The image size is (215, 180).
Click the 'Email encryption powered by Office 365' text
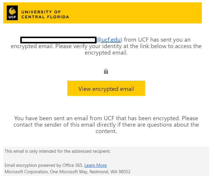point(44,165)
